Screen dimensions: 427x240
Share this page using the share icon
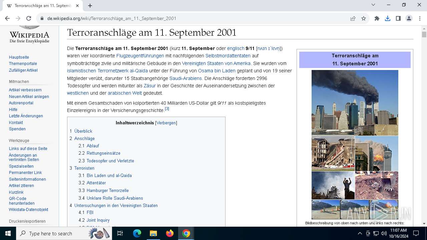tap(353, 18)
